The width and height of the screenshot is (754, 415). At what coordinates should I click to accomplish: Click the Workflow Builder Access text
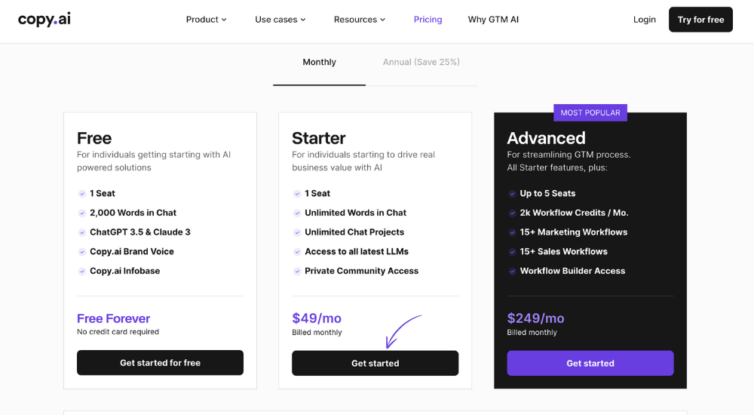click(573, 271)
